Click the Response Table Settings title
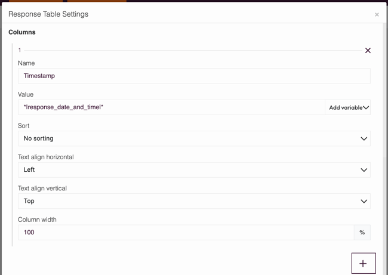The height and width of the screenshot is (275, 388). coord(48,14)
